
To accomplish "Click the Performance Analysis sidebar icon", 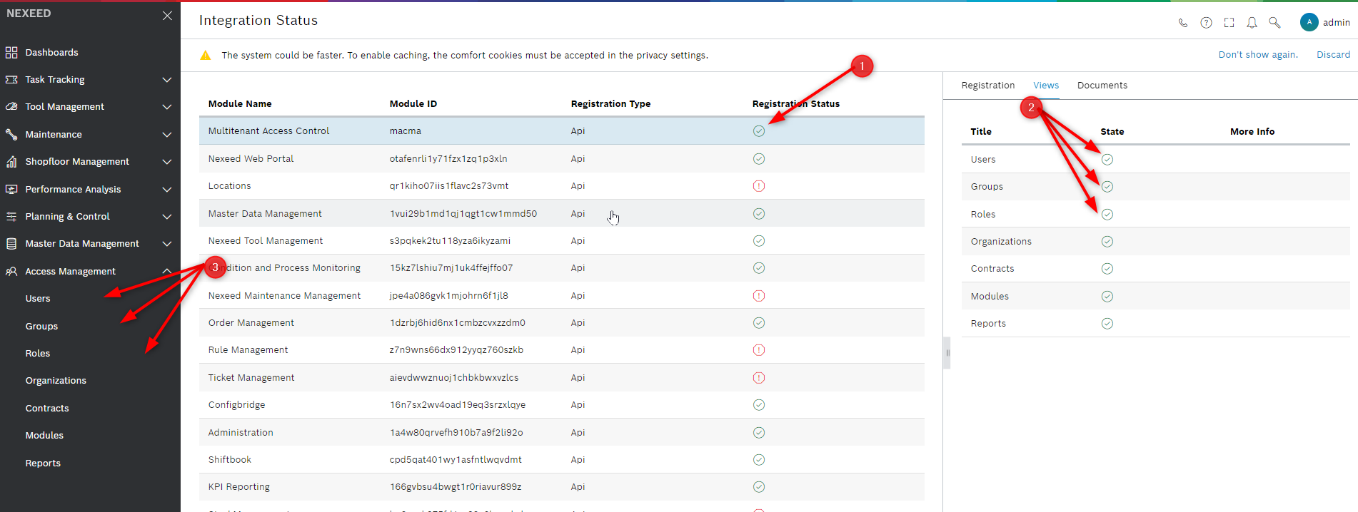I will click(x=11, y=189).
